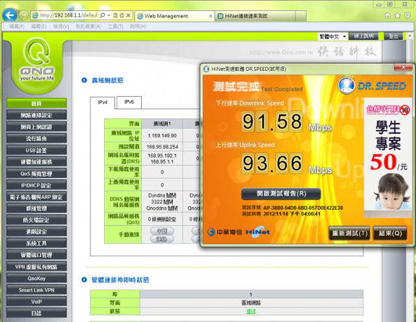Click the 連線 status link
416x322 pixels.
251,311
